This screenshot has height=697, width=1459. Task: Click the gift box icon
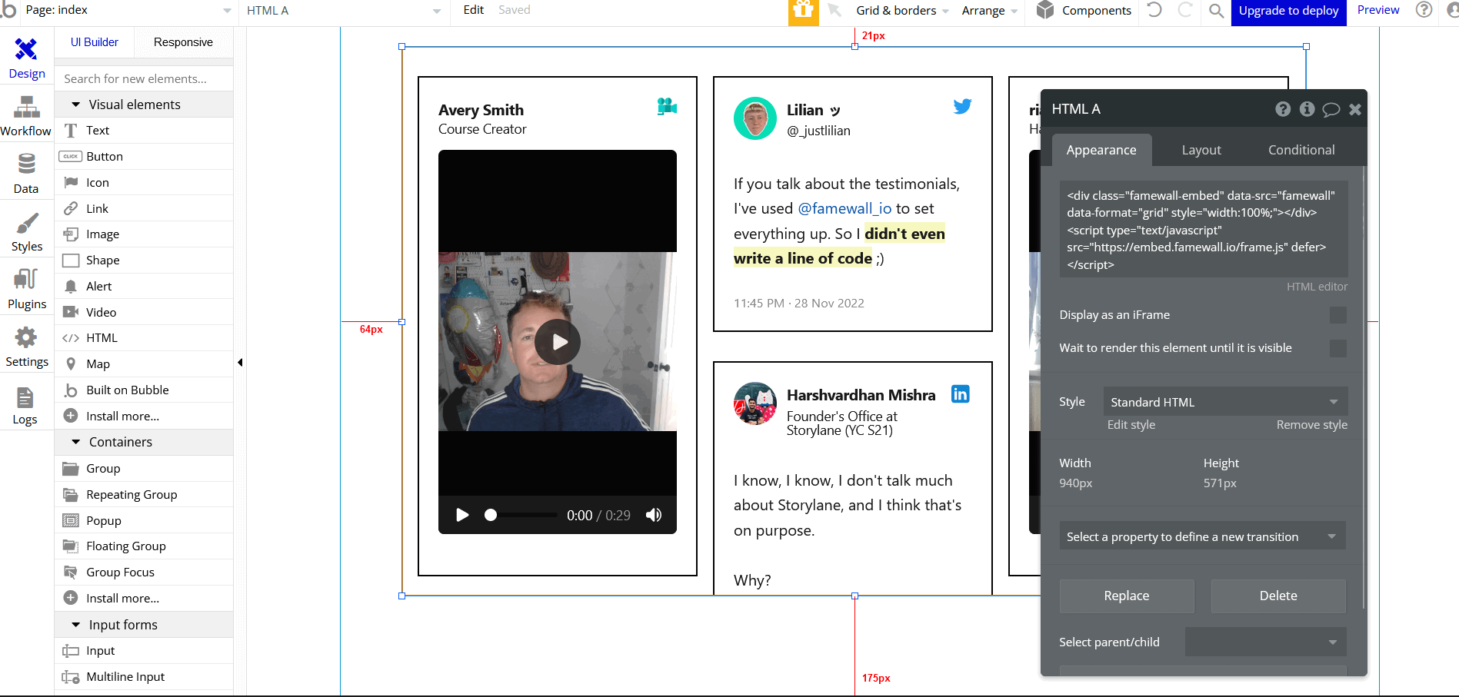pyautogui.click(x=803, y=11)
